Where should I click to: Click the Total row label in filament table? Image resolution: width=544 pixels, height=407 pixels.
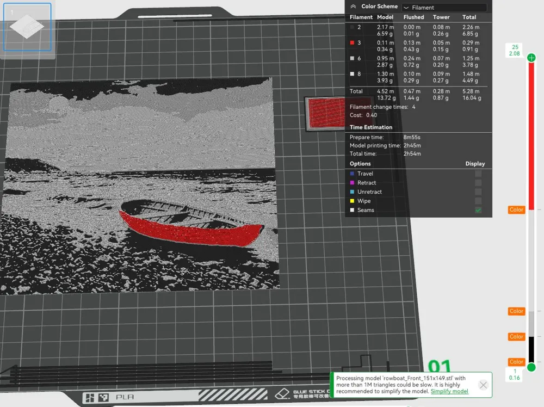tap(356, 91)
